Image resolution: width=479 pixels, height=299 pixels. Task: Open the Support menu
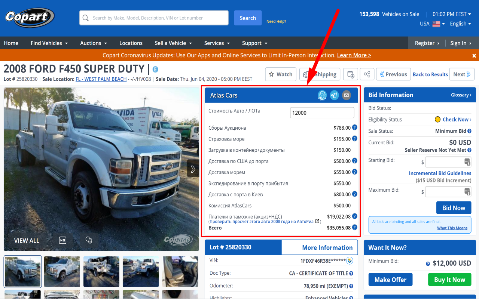point(254,43)
